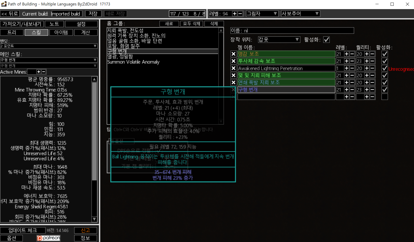Uncheck 구형 번개 gem enabled box
This screenshot has height=242, width=414.
[385, 90]
